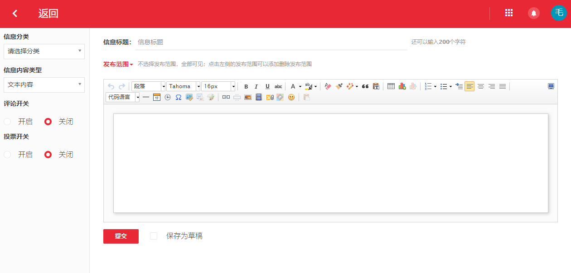
Task: Insert an emoji into the editor
Action: 291,97
